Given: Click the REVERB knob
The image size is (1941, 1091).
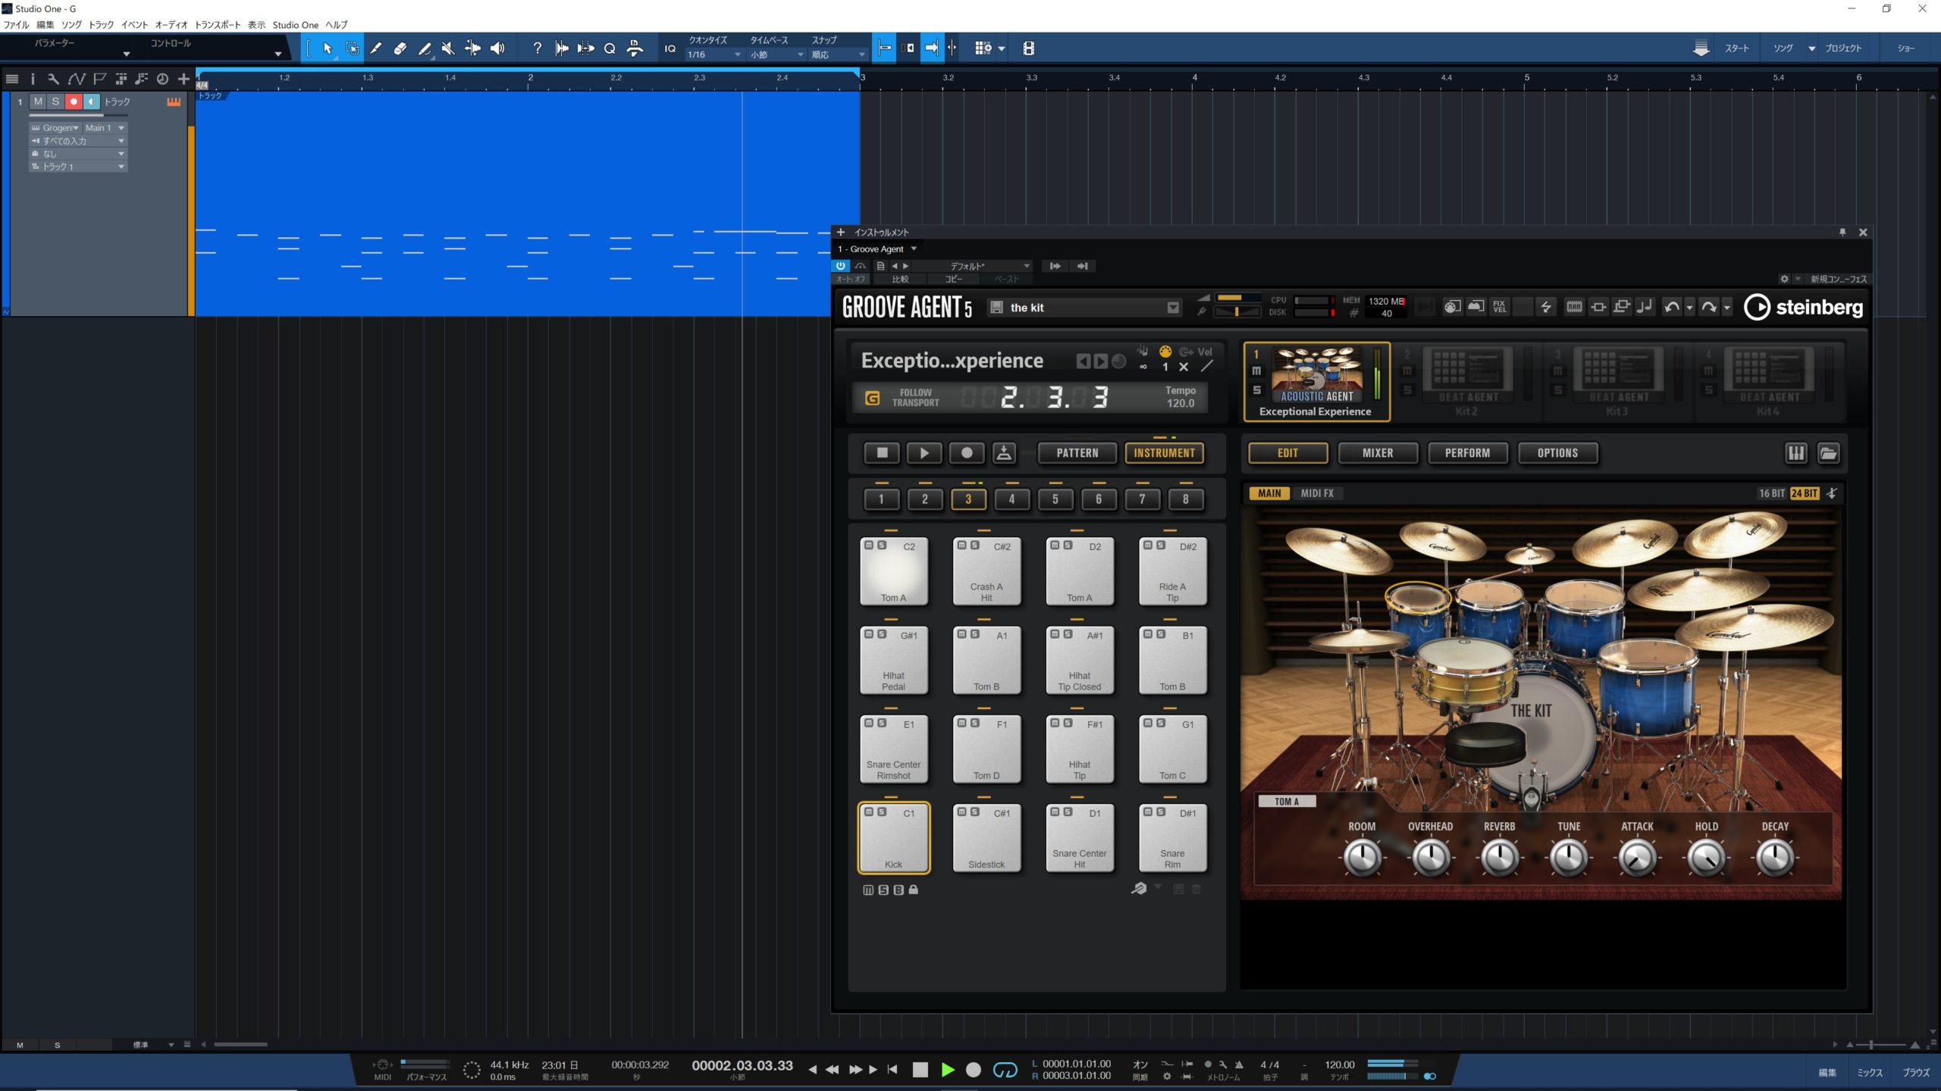Looking at the screenshot, I should [x=1499, y=858].
